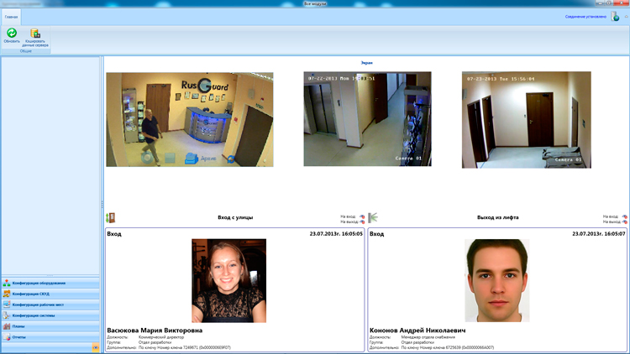Click the stop square icon on the camera overlay
630x354 pixels.
point(170,158)
